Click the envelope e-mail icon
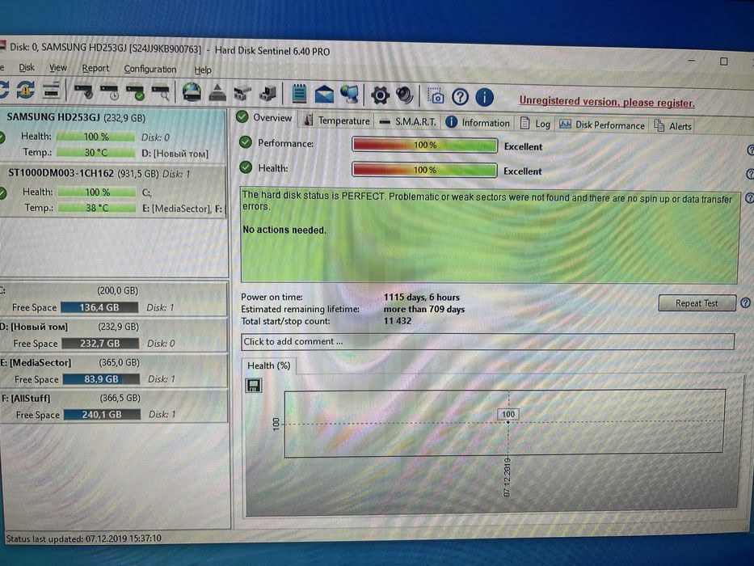Image resolution: width=754 pixels, height=566 pixels. [x=325, y=95]
